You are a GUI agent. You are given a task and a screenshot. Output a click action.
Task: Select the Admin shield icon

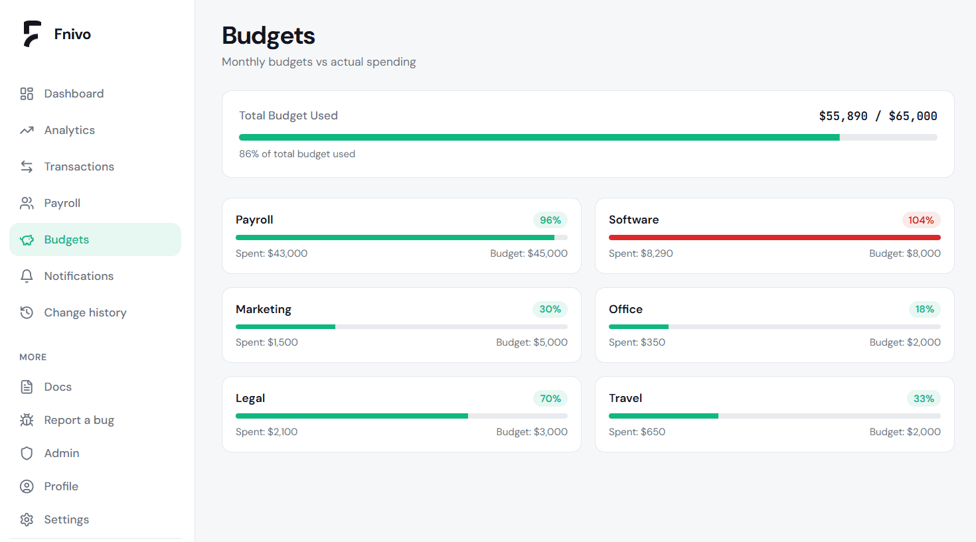pos(27,453)
